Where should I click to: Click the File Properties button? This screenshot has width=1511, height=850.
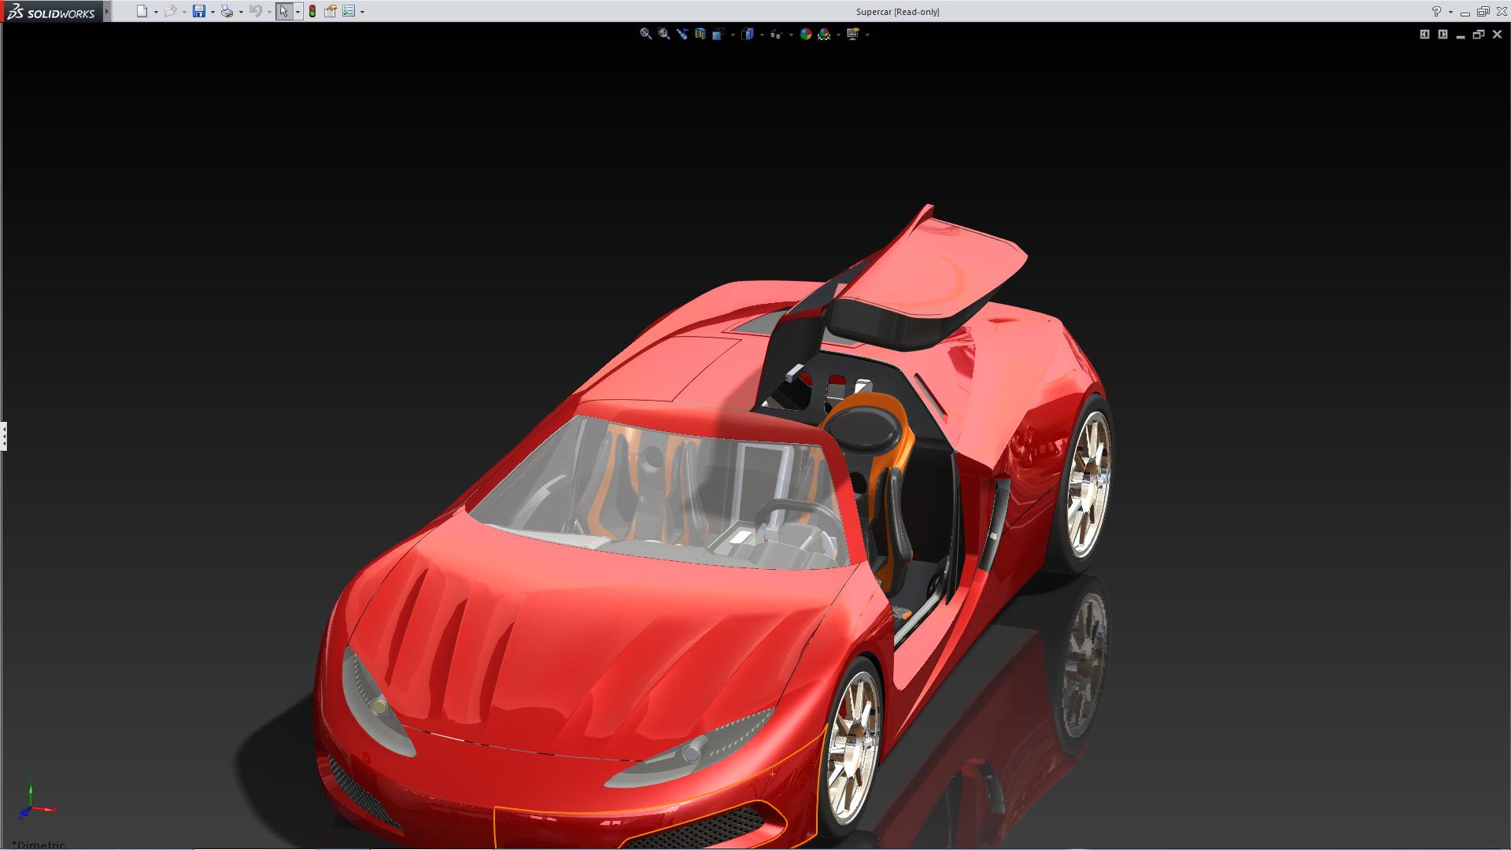tap(331, 11)
